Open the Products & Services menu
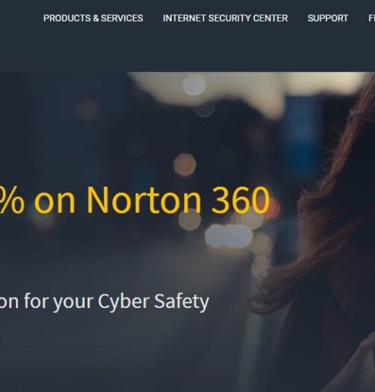The height and width of the screenshot is (392, 375). click(93, 18)
